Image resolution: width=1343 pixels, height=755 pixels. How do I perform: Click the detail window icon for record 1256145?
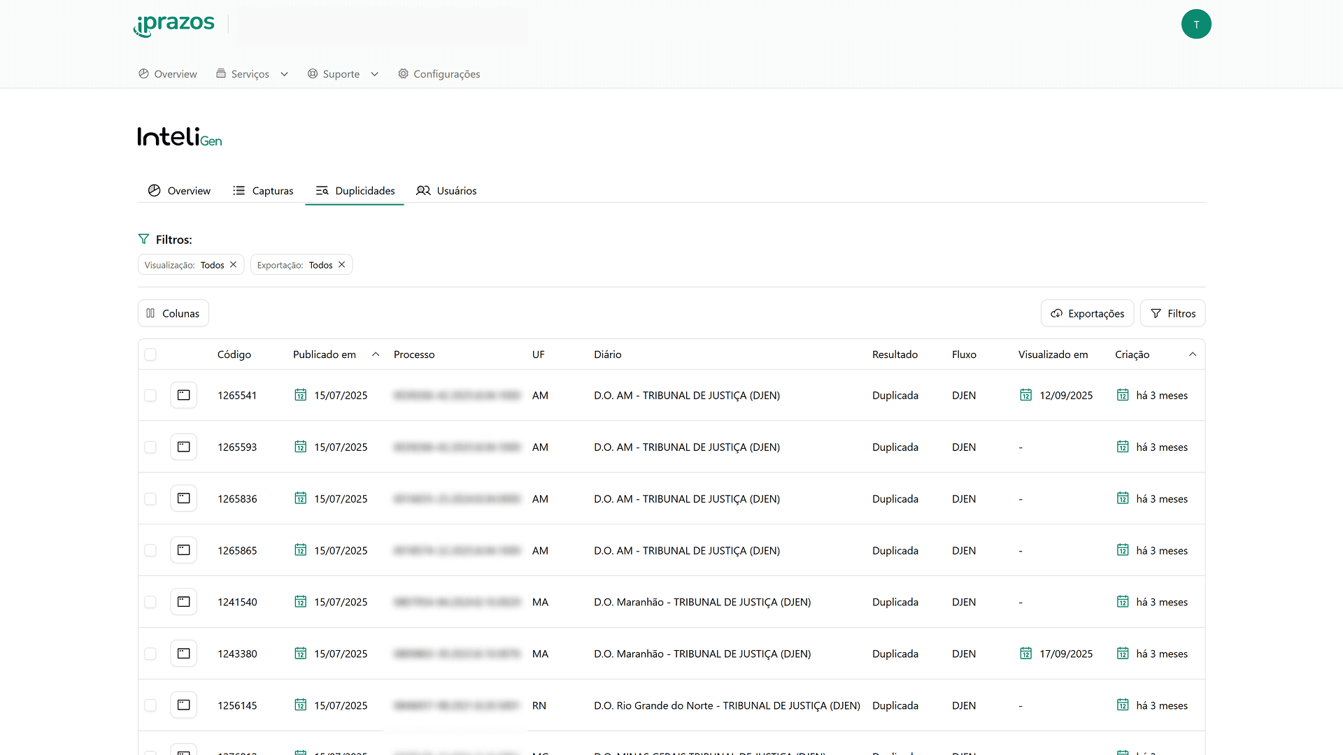[x=183, y=705]
